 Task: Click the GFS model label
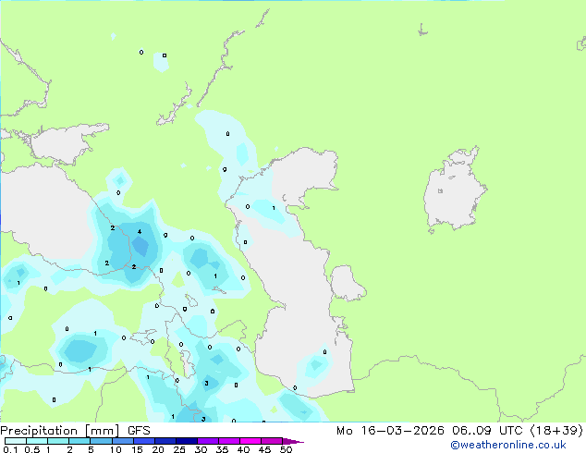tap(139, 431)
